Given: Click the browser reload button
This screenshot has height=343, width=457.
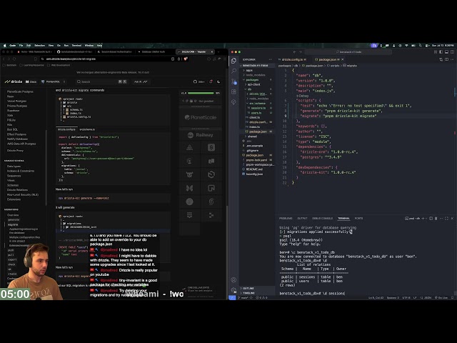Looking at the screenshot, I should [x=14, y=59].
